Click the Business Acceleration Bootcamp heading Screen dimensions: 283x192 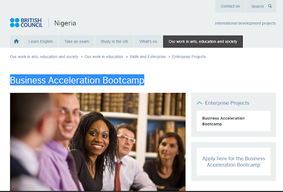(77, 80)
